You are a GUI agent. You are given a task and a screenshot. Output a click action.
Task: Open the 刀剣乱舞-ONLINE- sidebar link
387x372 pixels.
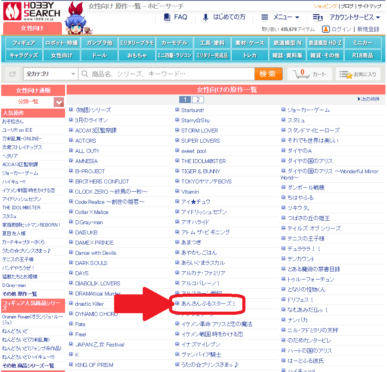coord(22,139)
